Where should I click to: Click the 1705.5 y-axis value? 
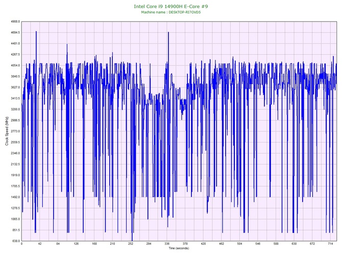tap(15, 186)
